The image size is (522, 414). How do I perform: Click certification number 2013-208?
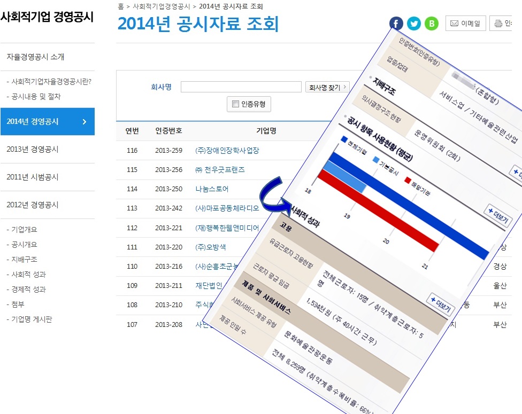tap(169, 325)
